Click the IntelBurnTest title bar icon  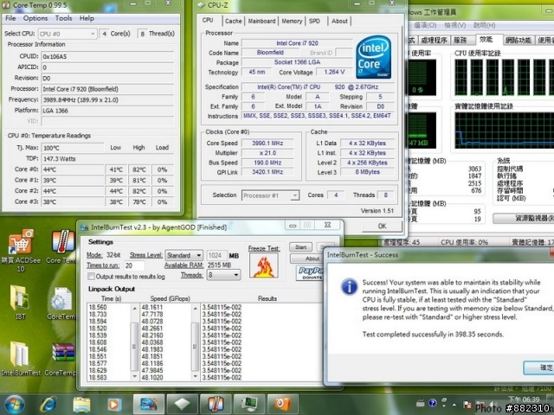[x=85, y=227]
